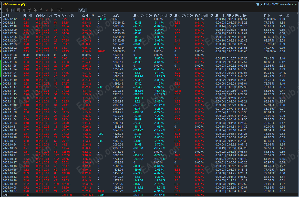Open the 季 quarterly tab
This screenshot has height=197, width=299.
[x=29, y=10]
